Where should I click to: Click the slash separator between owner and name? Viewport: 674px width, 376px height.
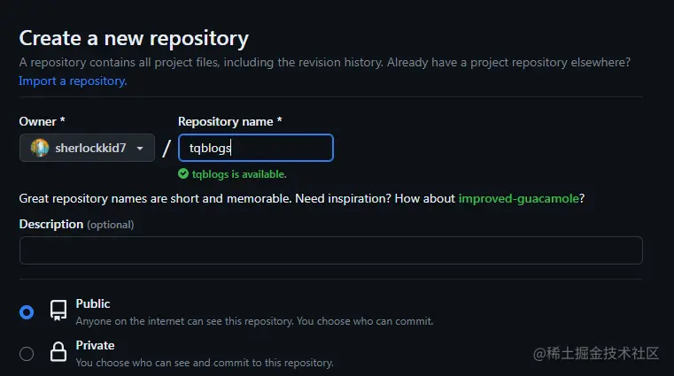(x=167, y=149)
